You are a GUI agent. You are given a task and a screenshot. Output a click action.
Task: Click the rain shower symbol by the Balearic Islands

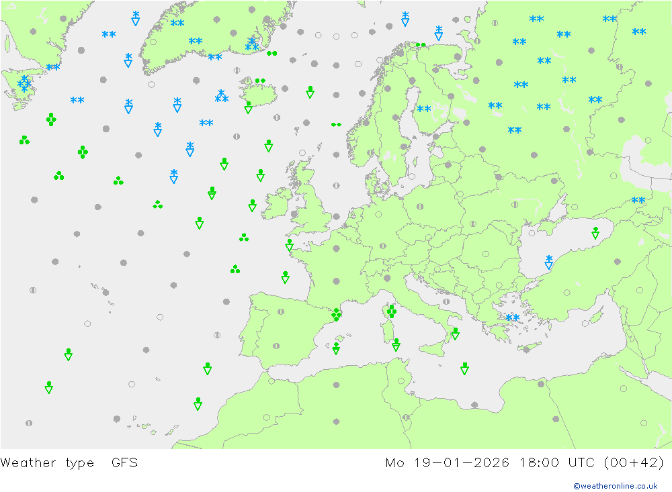point(336,348)
